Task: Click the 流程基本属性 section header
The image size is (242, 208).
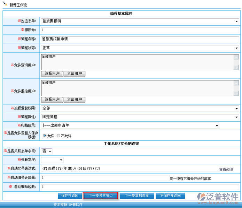Action: pos(121,14)
